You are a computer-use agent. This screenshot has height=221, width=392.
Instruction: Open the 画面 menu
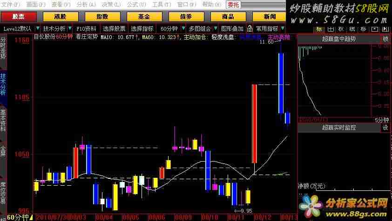[35, 4]
